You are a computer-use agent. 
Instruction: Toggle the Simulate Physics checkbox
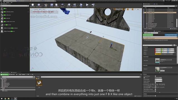pyautogui.click(x=155, y=76)
